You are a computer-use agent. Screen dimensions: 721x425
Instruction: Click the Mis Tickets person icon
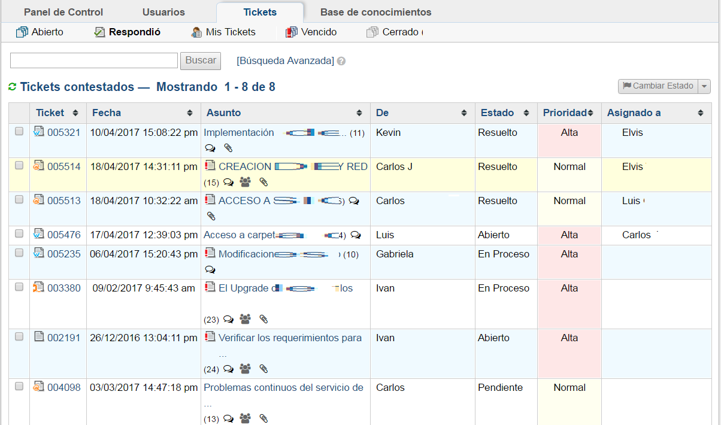point(196,32)
